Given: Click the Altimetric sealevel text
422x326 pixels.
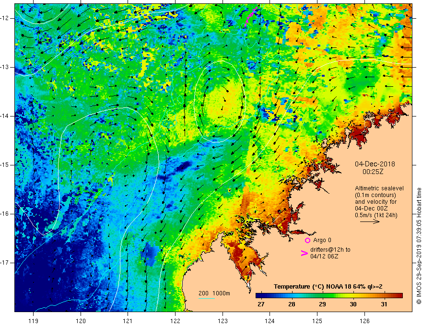Looking at the screenshot, I should coord(379,188).
